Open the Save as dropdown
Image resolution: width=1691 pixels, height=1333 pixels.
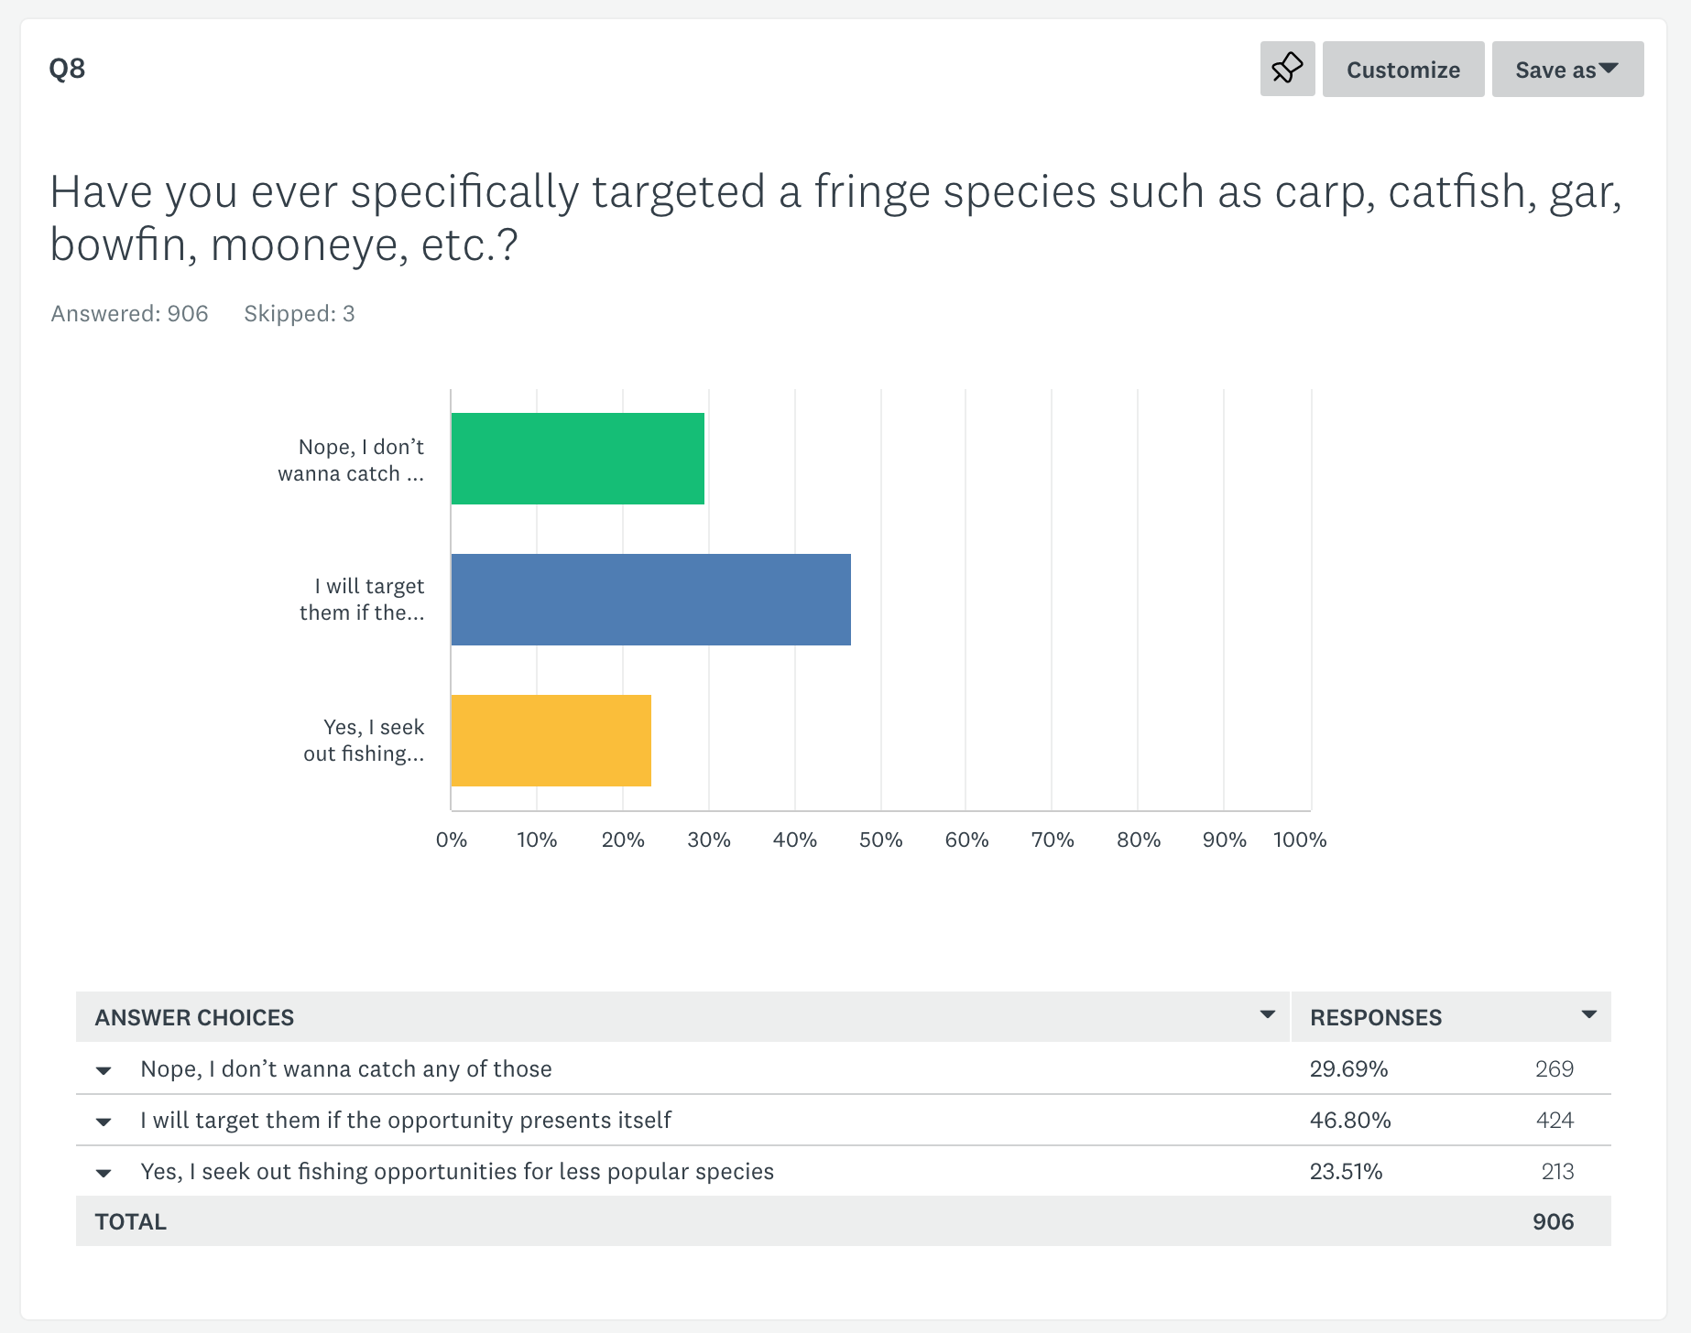click(1567, 69)
